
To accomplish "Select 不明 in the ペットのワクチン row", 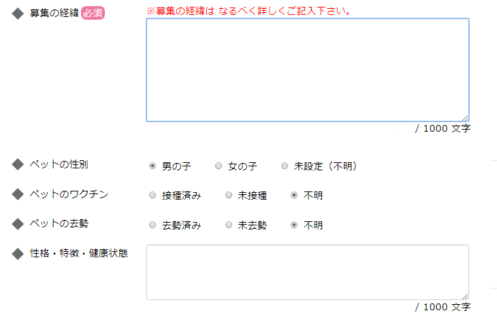I will 294,196.
